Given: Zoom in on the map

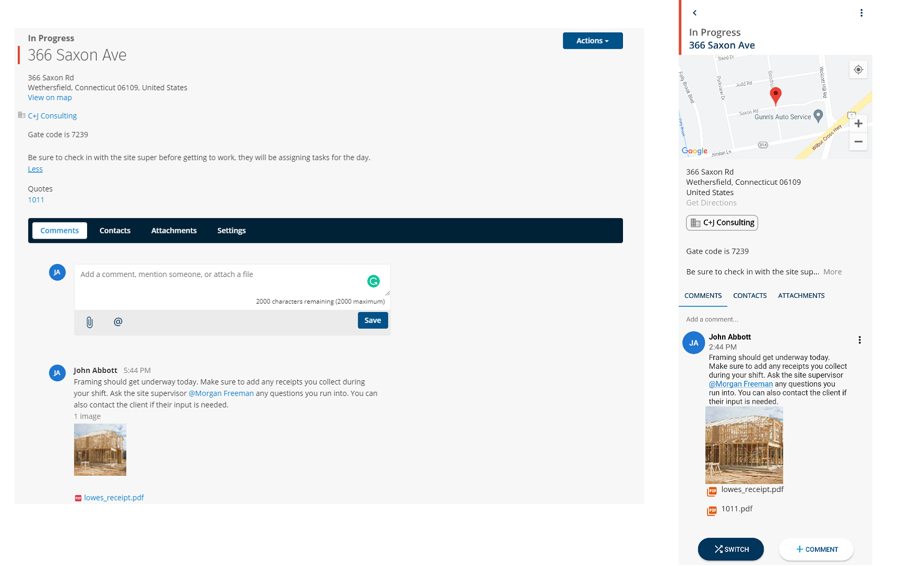Looking at the screenshot, I should point(858,124).
